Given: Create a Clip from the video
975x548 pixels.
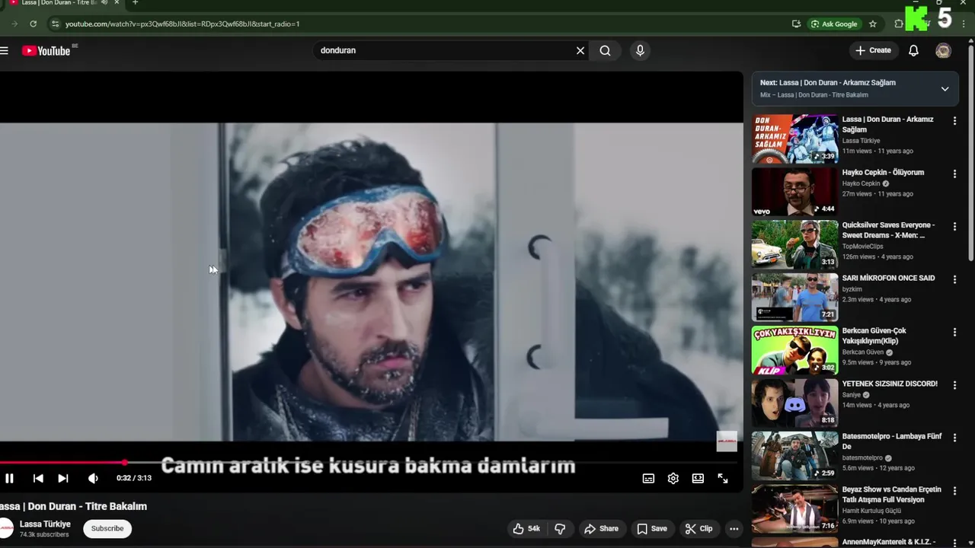Looking at the screenshot, I should click(x=698, y=528).
